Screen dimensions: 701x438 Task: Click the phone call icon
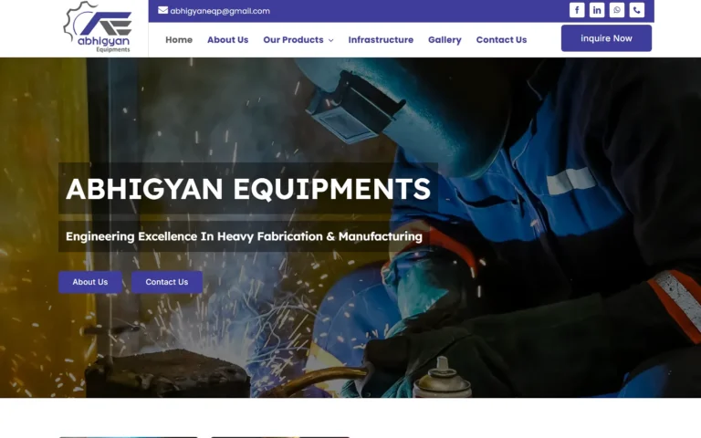pyautogui.click(x=636, y=10)
